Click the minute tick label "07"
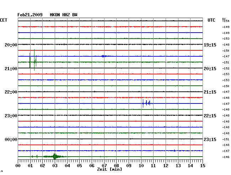 click(104, 166)
